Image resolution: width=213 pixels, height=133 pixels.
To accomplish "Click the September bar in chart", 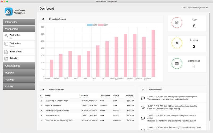I will point(125,55).
